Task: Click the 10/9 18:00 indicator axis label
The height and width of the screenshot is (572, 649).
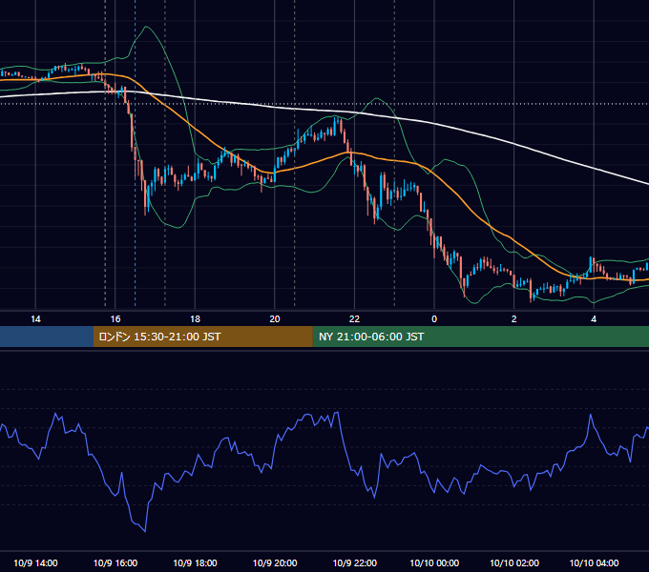Action: point(195,562)
